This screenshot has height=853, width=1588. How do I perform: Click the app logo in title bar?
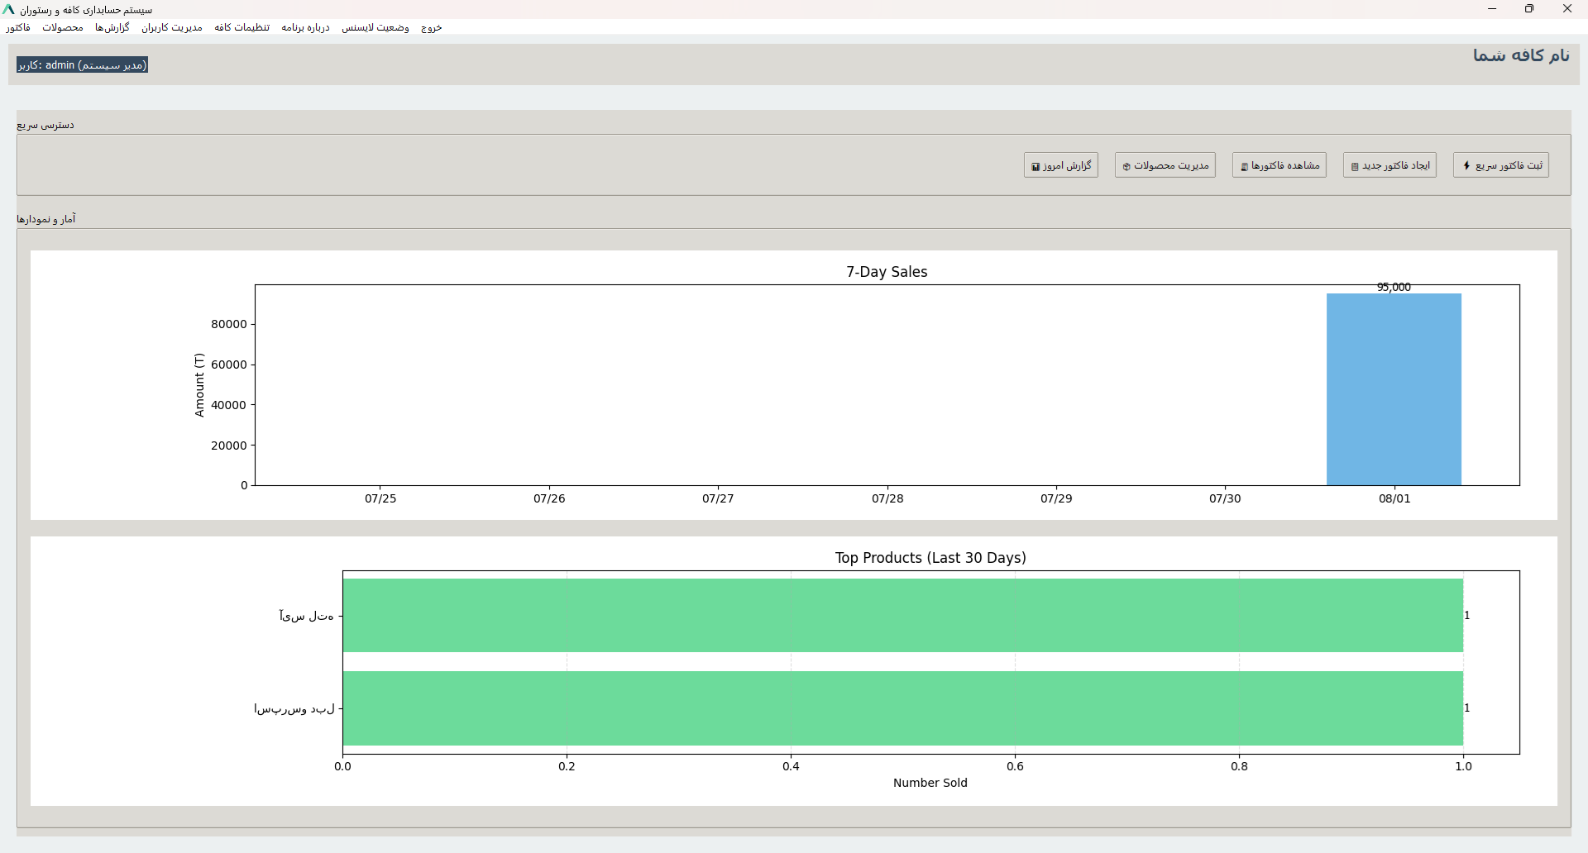[x=8, y=9]
